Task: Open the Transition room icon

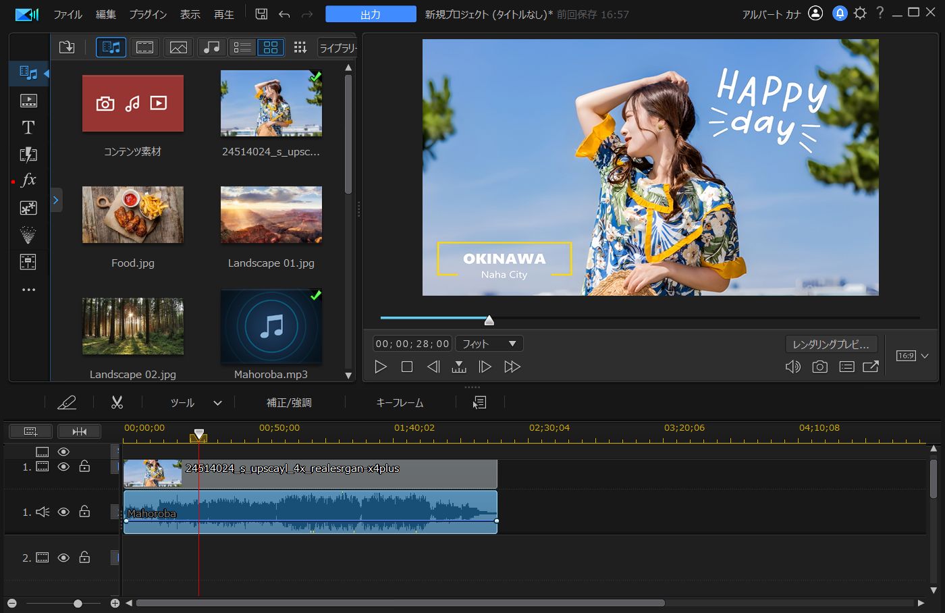Action: pos(28,155)
